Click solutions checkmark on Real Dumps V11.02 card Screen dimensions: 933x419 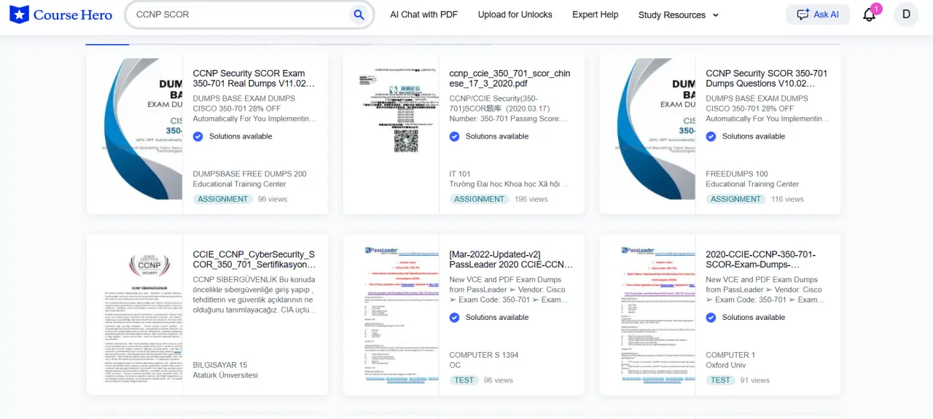point(198,136)
